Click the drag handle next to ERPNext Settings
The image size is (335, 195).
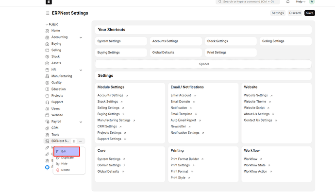point(74,141)
